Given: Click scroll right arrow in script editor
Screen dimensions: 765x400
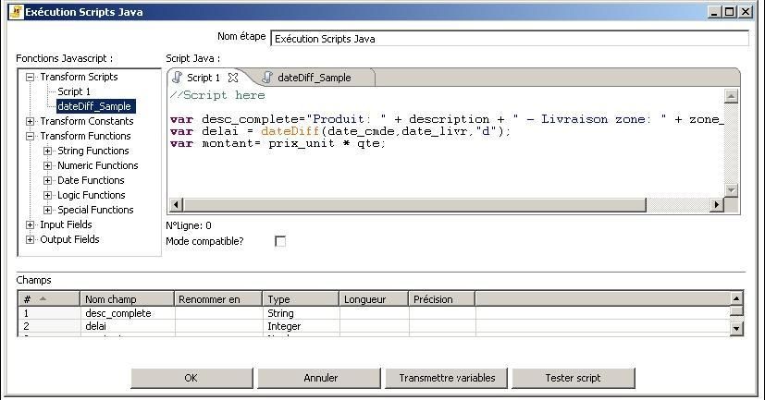Looking at the screenshot, I should coord(716,204).
